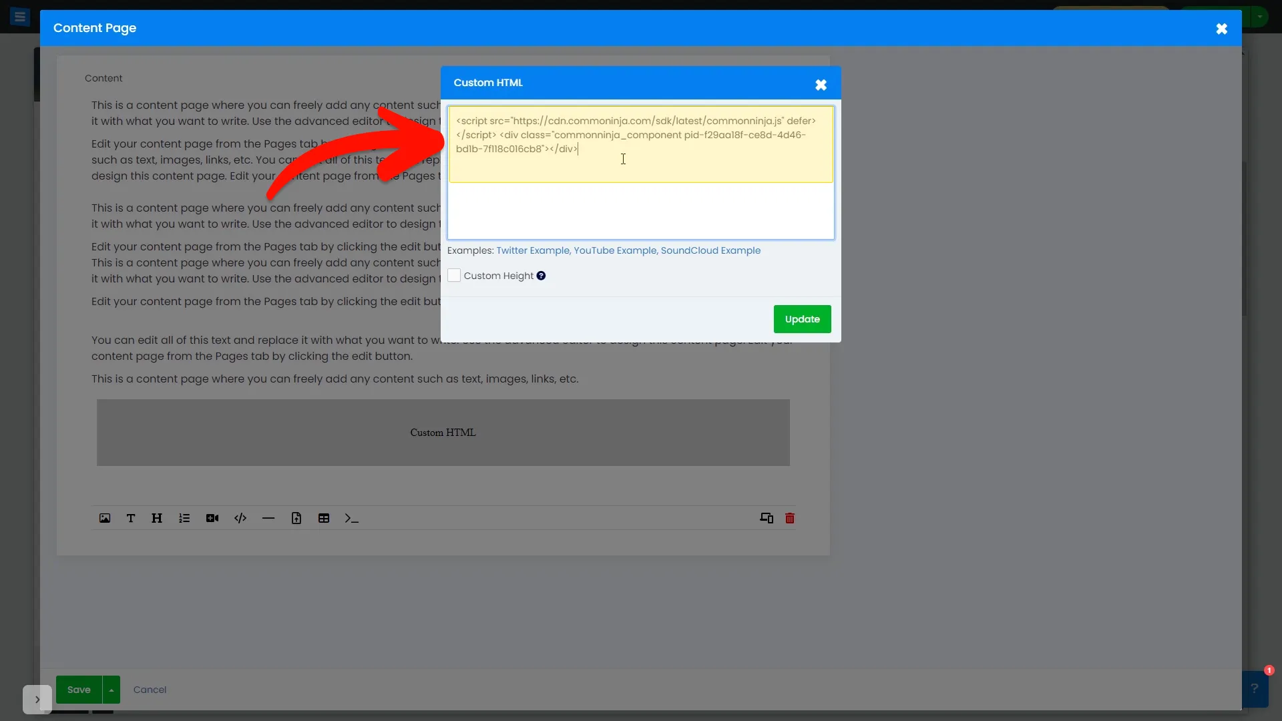Close the Content Page modal
Screen dimensions: 1282x721
1222,29
